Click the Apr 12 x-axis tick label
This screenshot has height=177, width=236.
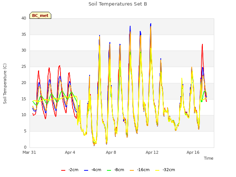[x=152, y=152]
